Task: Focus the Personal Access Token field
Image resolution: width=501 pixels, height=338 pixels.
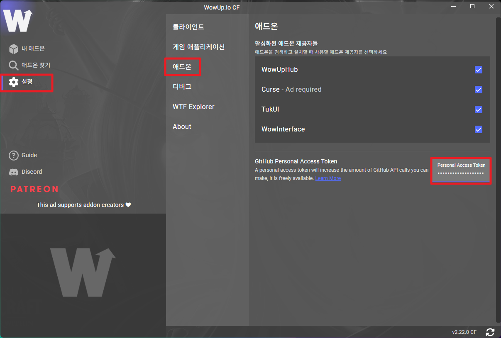Action: click(461, 173)
